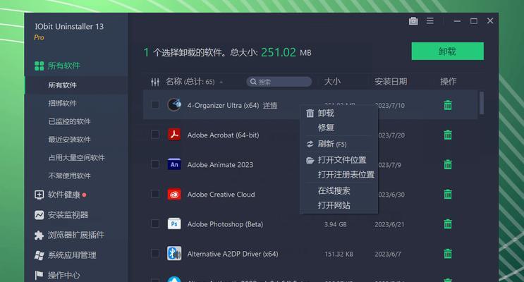This screenshot has height=282, width=524.
Task: Sort by the 安装日期 column header
Action: [x=391, y=82]
